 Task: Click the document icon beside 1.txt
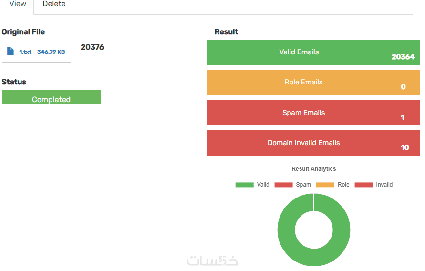(x=10, y=52)
